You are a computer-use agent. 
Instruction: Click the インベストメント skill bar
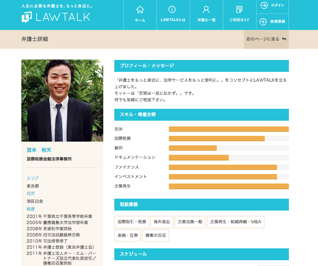[229, 177]
